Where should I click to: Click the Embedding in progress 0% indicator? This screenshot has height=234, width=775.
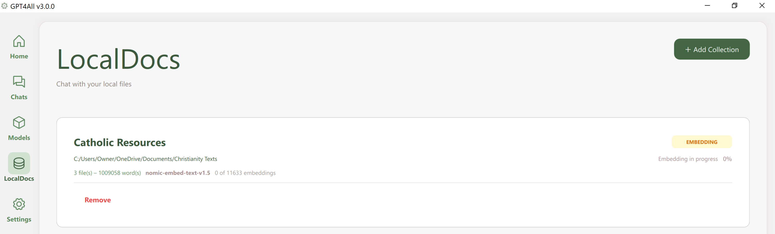(x=695, y=159)
